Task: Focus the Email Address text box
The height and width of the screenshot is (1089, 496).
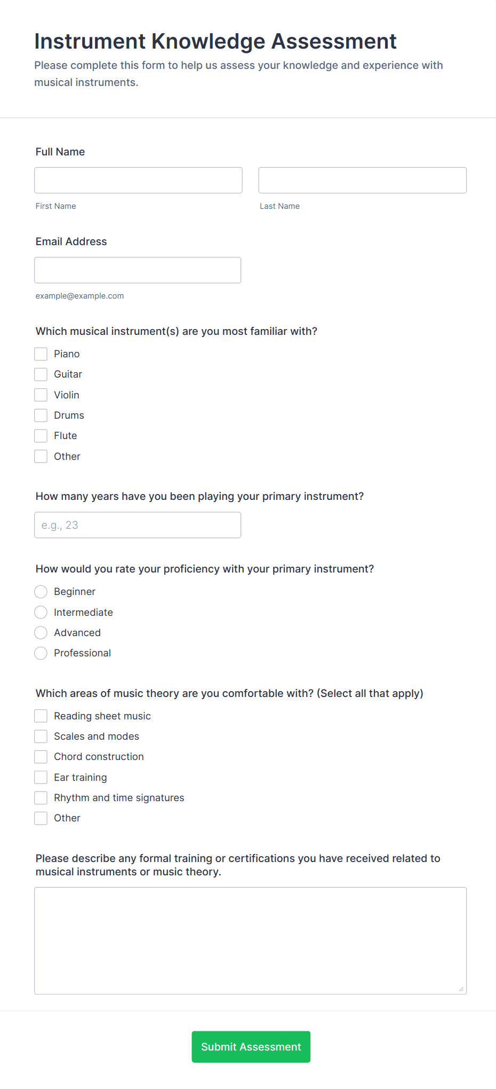Action: click(x=138, y=270)
